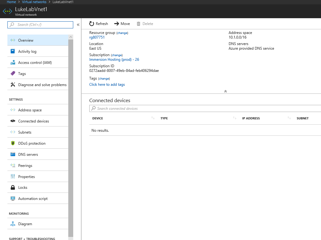
Task: Click the Refresh button label
Action: [102, 24]
